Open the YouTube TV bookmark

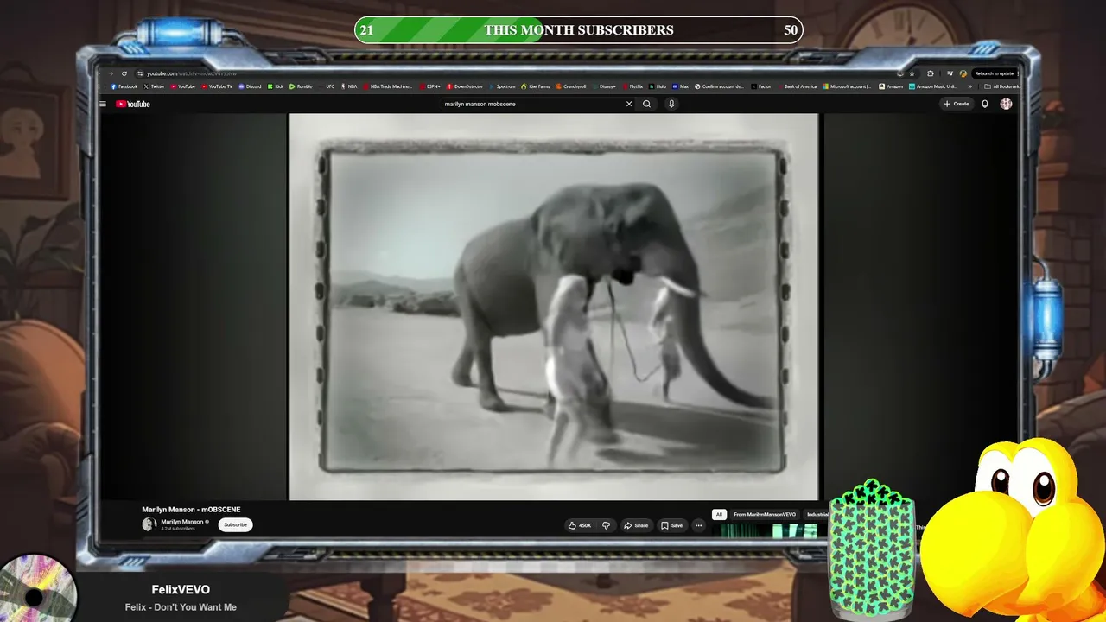tap(217, 86)
